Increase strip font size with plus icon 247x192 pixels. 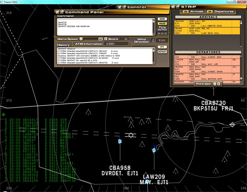coord(219,84)
